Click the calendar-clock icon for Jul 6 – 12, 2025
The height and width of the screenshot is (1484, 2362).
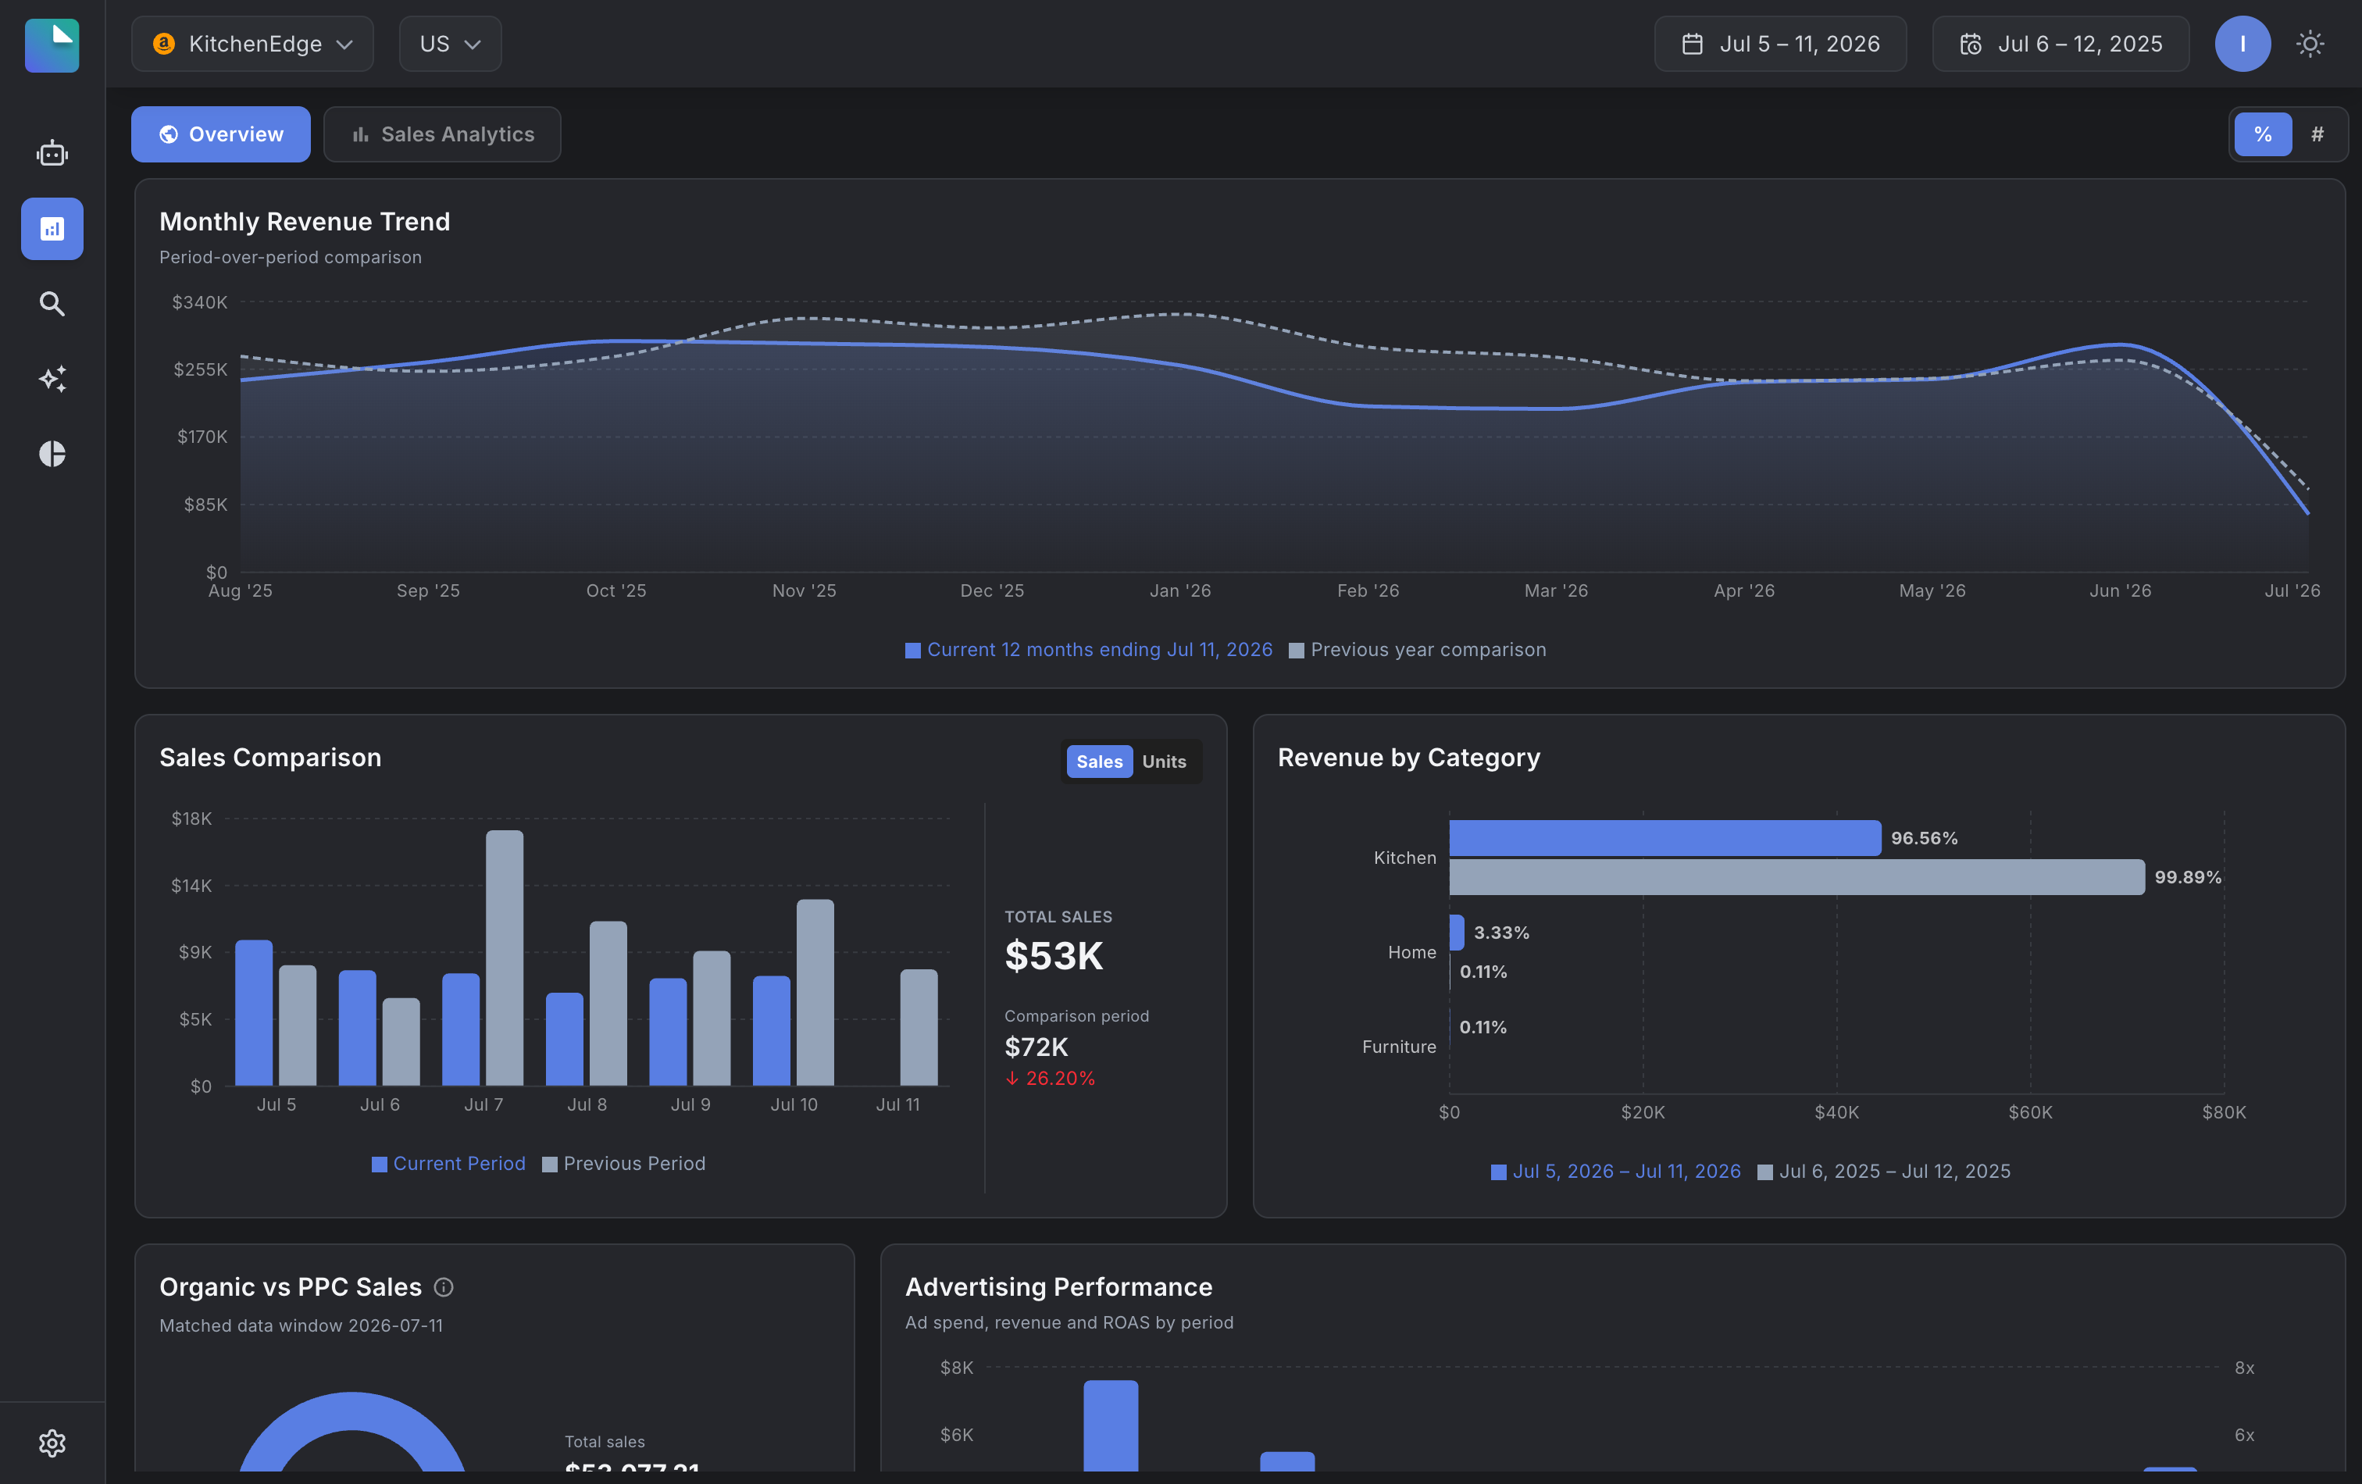click(1971, 45)
